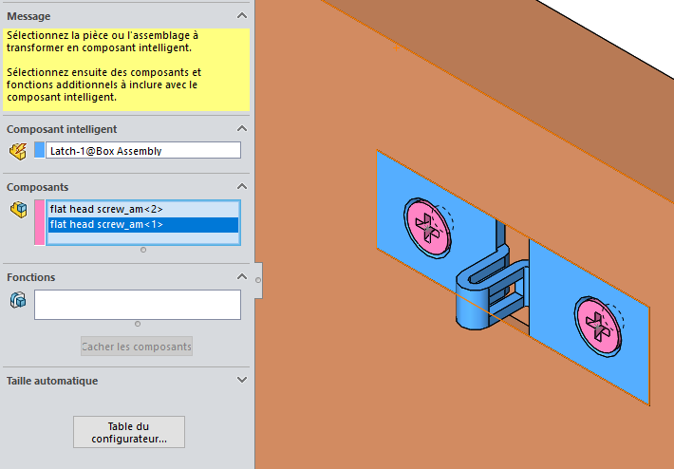The height and width of the screenshot is (469, 674).
Task: Click the blue smart component color swatch
Action: point(40,150)
